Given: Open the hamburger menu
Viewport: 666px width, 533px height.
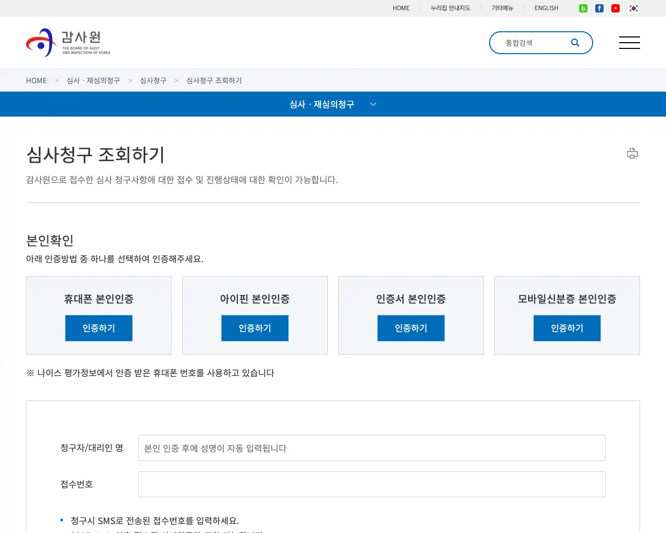Looking at the screenshot, I should coord(630,43).
